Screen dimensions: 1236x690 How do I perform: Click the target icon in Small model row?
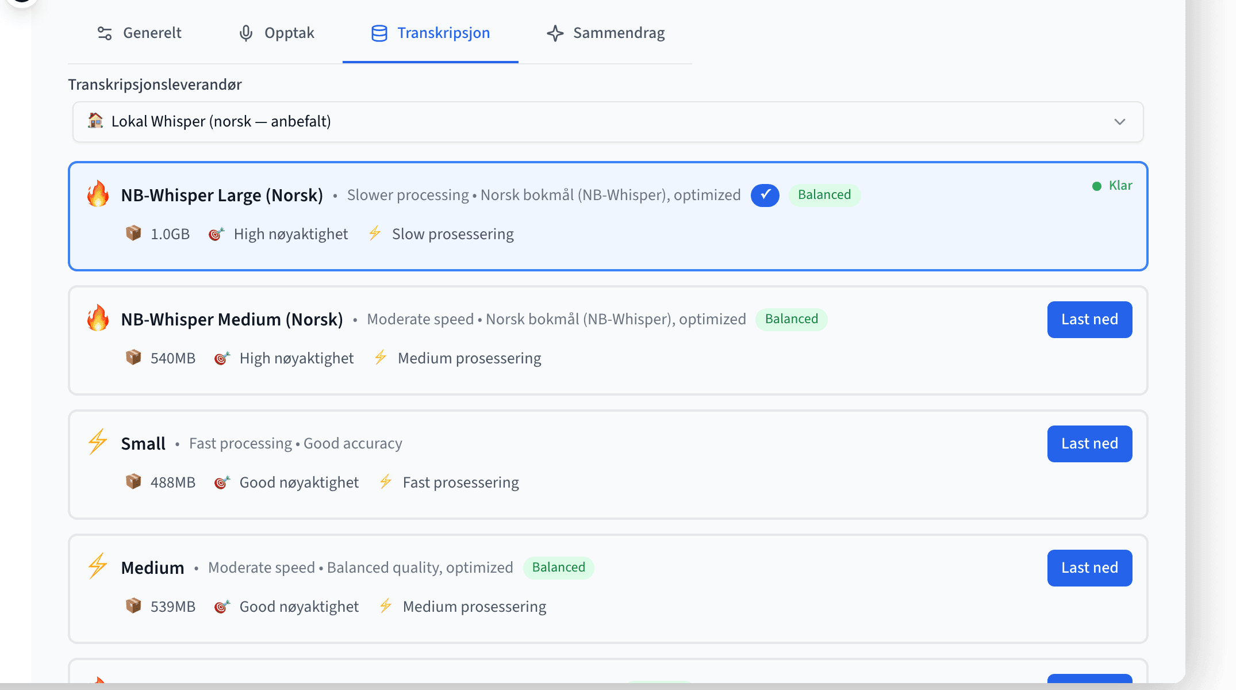tap(222, 482)
